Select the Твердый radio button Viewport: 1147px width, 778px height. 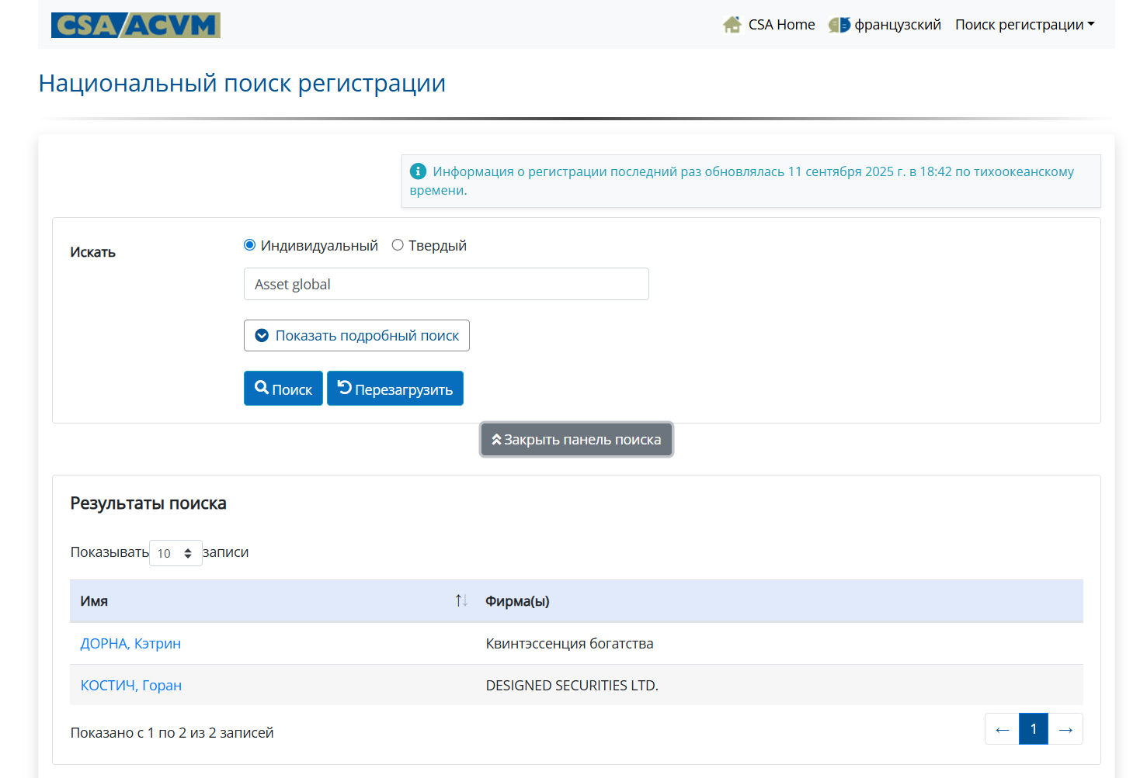(x=398, y=245)
